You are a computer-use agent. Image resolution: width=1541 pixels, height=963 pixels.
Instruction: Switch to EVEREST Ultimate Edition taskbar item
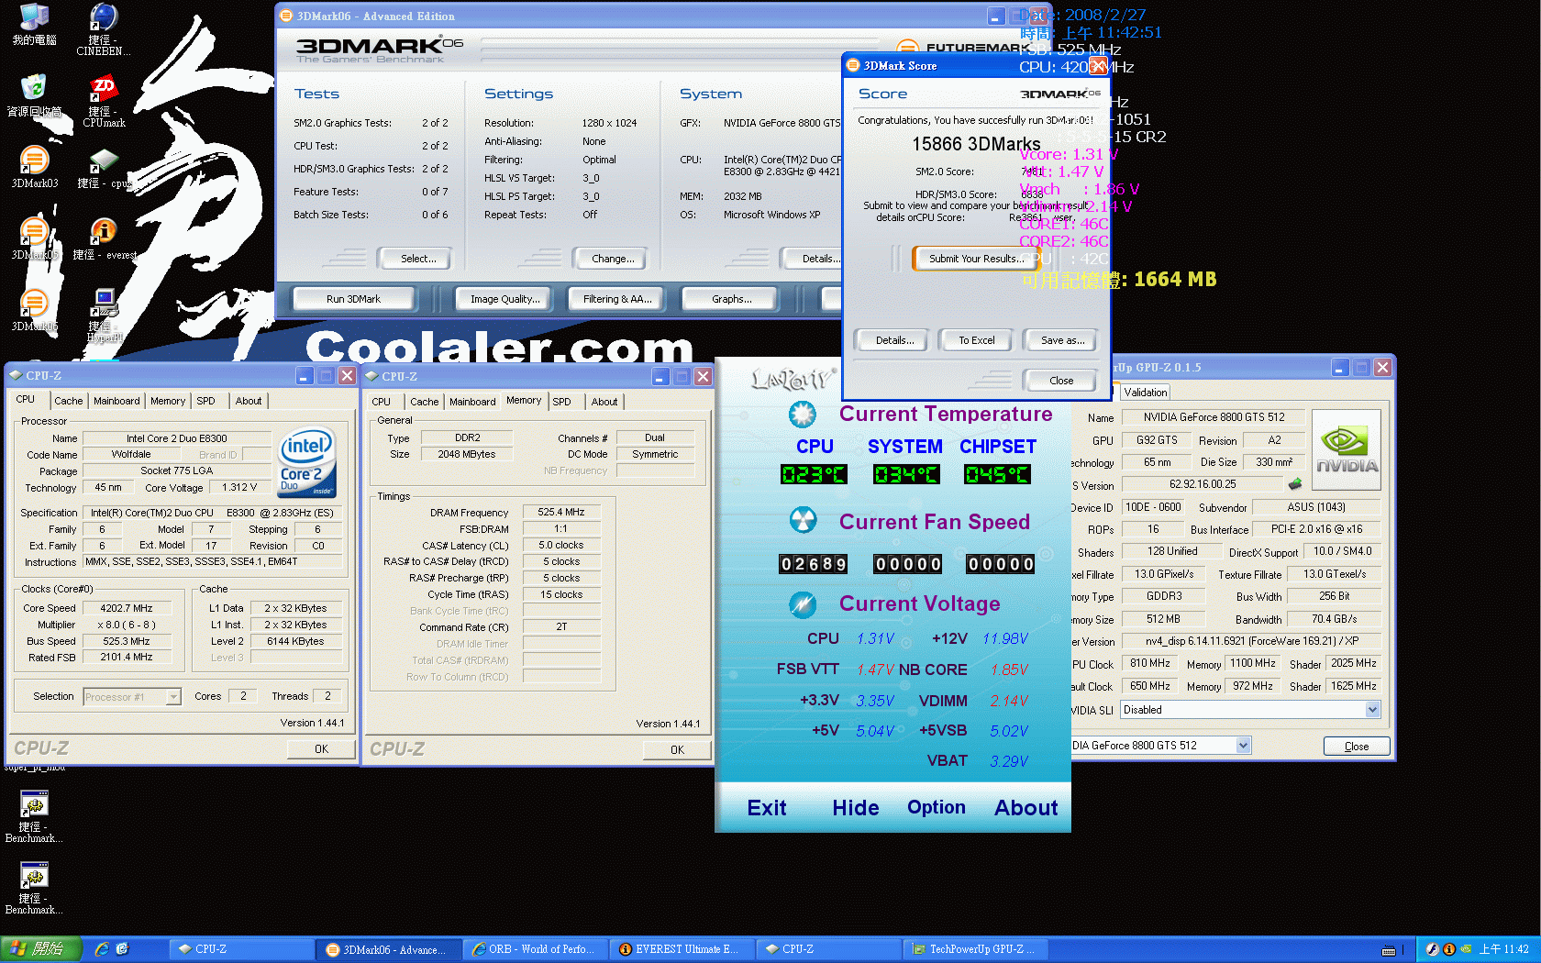682,949
